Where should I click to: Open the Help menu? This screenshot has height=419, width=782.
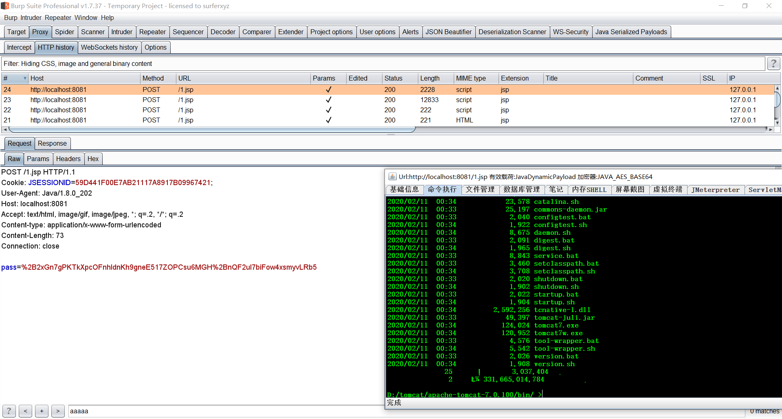pos(108,17)
